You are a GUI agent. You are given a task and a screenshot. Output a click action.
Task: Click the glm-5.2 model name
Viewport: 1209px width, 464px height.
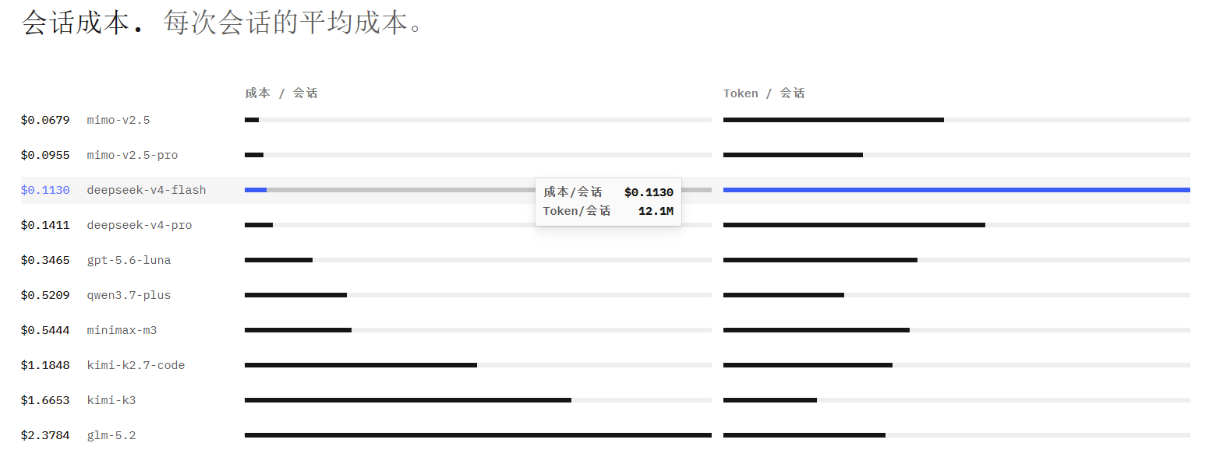(x=111, y=435)
